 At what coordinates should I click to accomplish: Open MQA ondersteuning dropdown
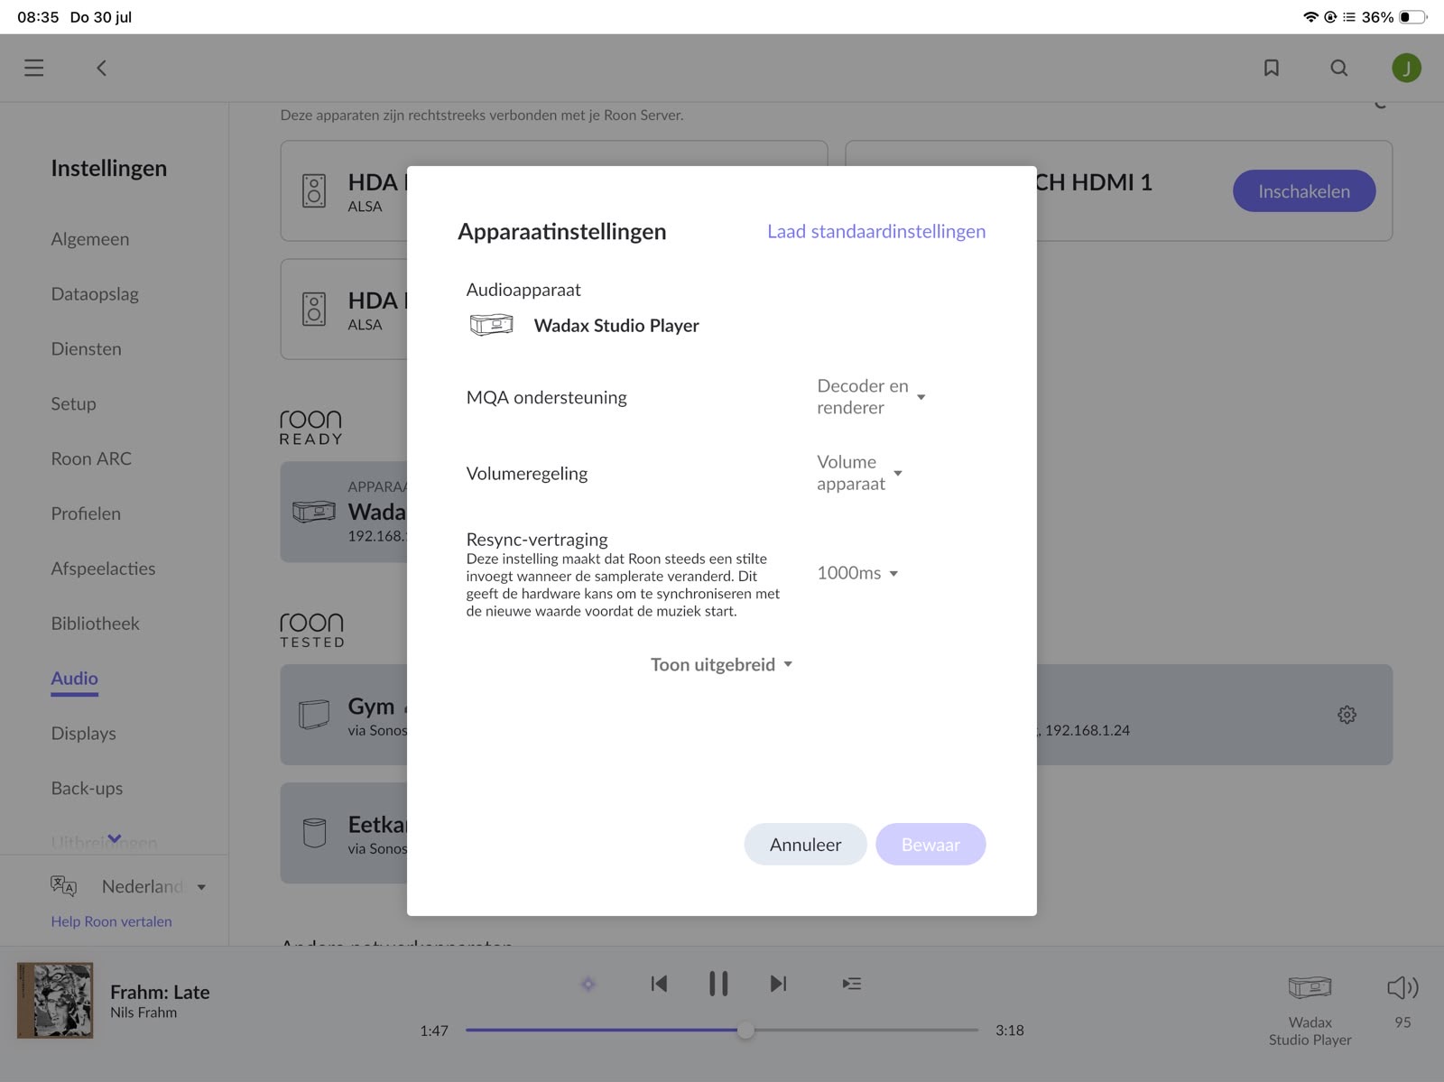871,397
